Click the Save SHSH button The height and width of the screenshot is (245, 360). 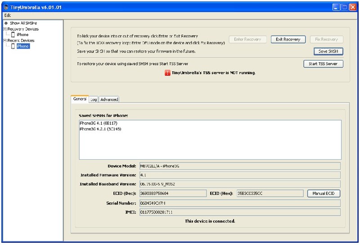(x=328, y=51)
